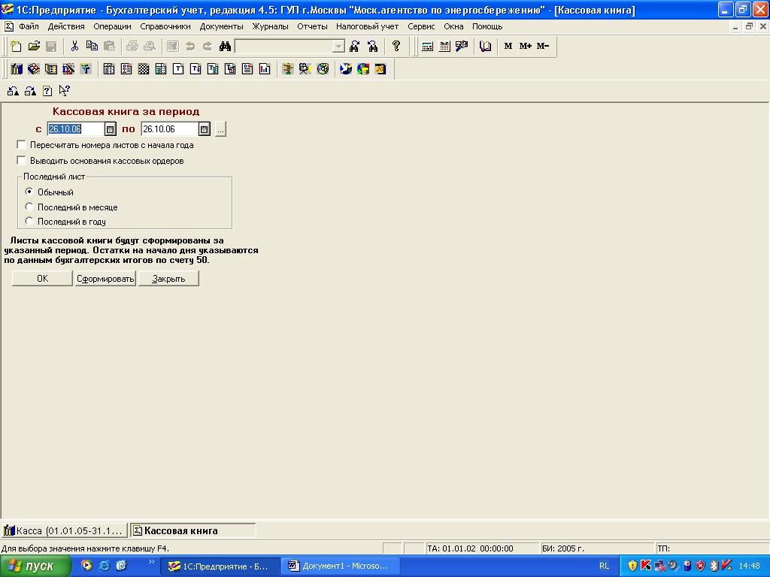Switch to Документ1 Microsoft Word in taskbar
The width and height of the screenshot is (770, 577).
point(340,566)
